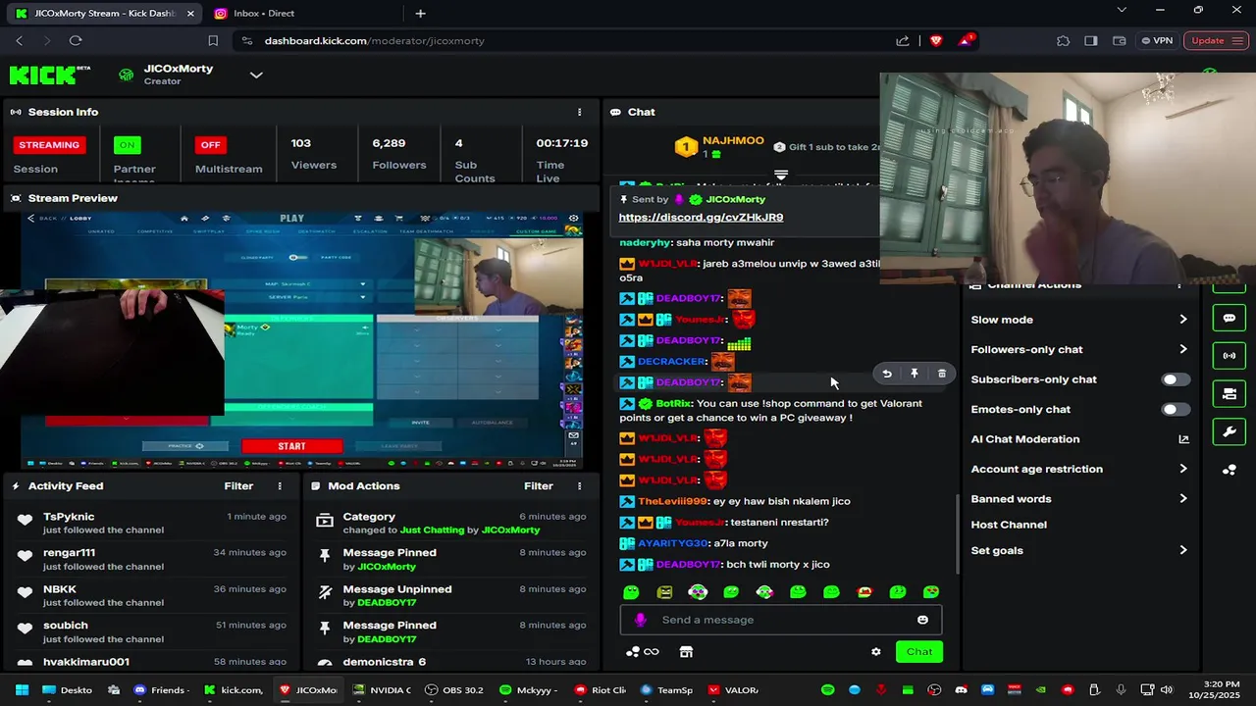Click TsPyknic in Activity Feed

tap(69, 517)
